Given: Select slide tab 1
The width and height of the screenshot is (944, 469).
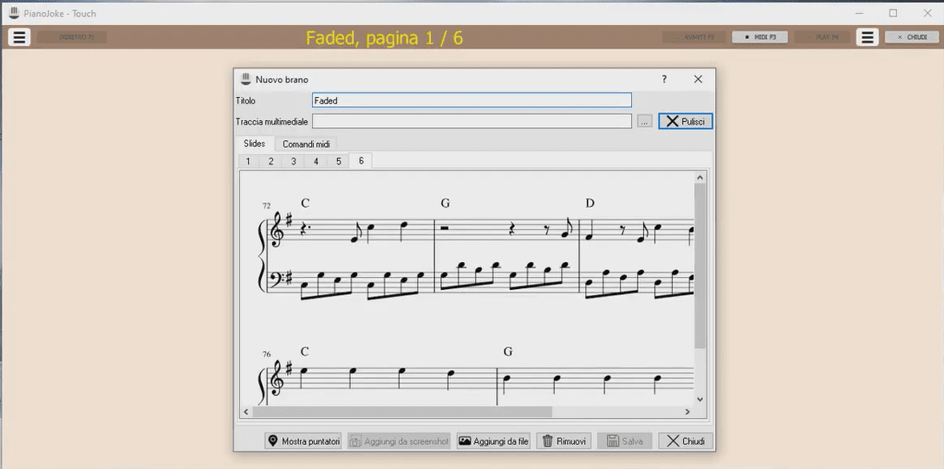Looking at the screenshot, I should click(248, 161).
